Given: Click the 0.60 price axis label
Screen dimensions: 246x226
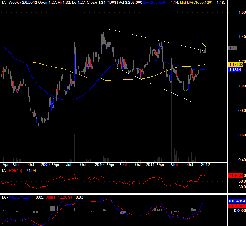Looking at the screenshot, I should point(242,135).
